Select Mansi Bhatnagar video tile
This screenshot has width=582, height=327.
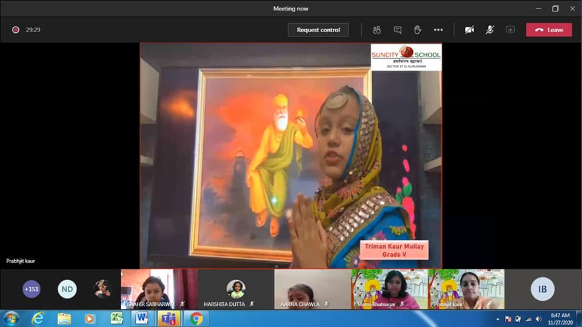coord(389,289)
